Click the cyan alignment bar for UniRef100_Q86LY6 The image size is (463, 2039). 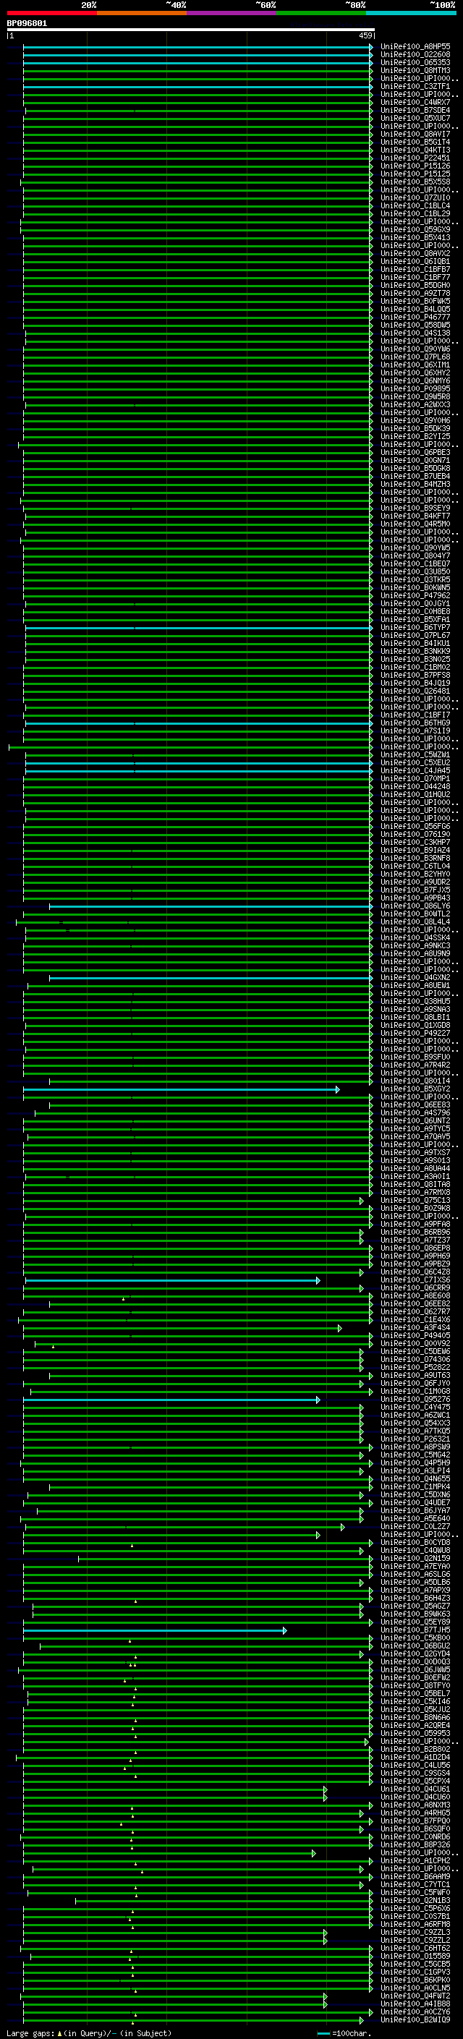(x=211, y=906)
